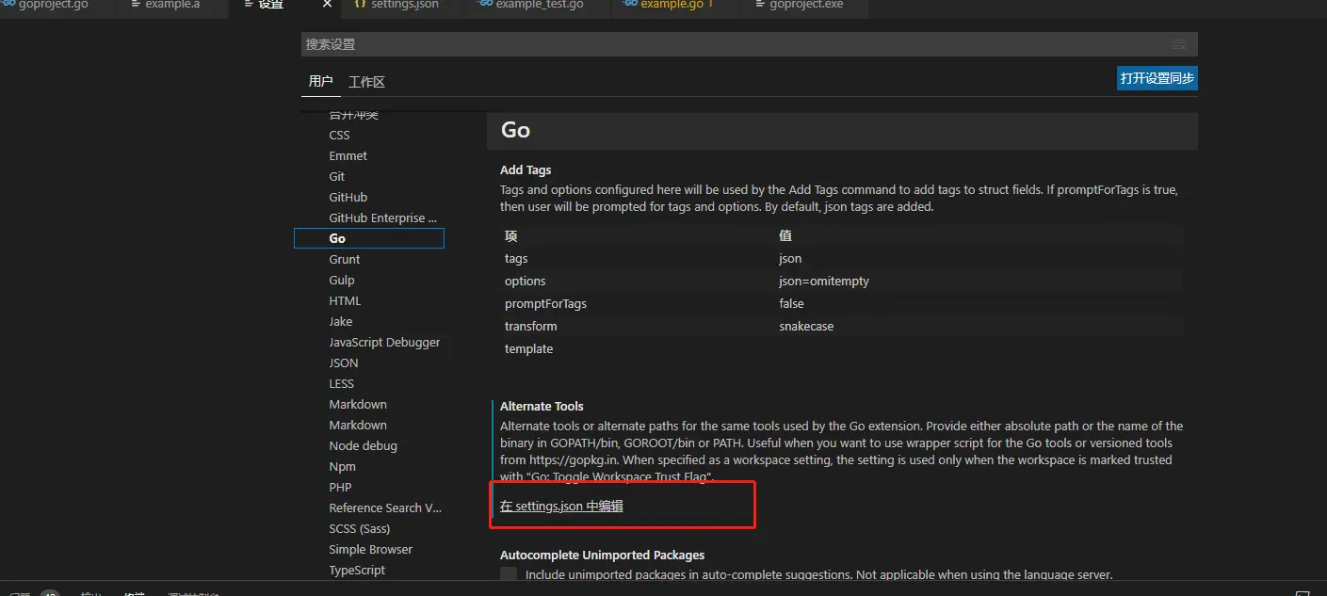Close the 设置 settings tab

click(327, 5)
